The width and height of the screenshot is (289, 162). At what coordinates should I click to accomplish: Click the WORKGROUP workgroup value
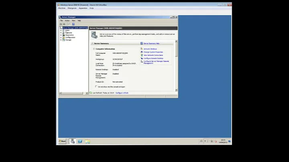[117, 59]
